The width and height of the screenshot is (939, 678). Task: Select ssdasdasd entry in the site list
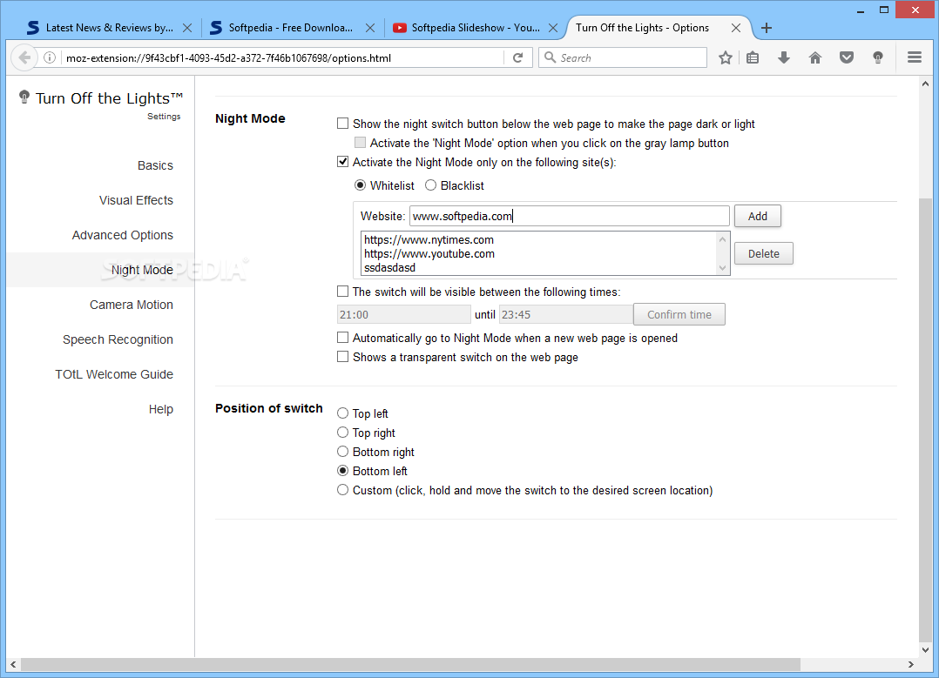(x=390, y=267)
